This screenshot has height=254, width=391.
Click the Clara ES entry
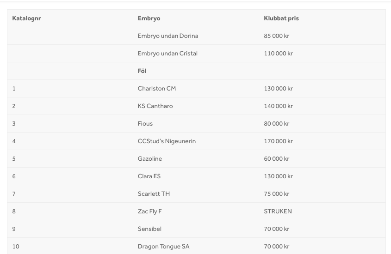click(149, 176)
